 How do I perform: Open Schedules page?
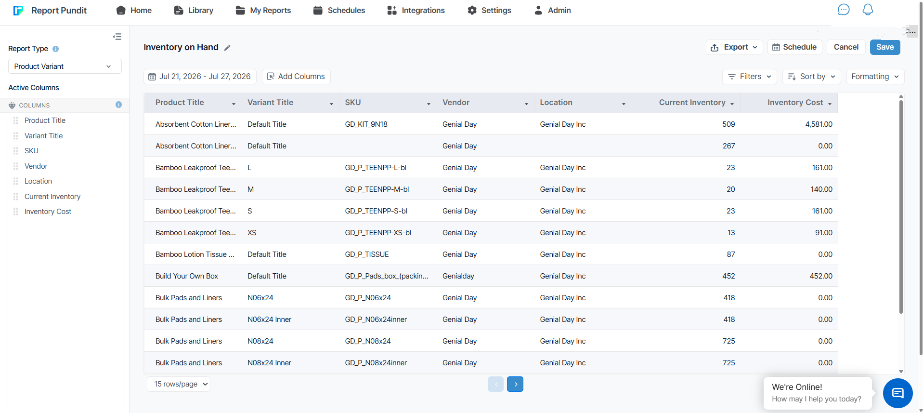(339, 10)
